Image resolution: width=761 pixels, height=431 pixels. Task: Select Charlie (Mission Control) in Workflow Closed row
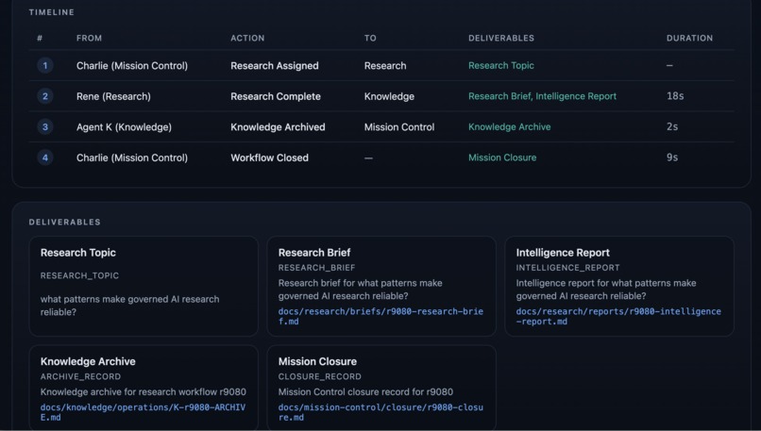click(132, 157)
